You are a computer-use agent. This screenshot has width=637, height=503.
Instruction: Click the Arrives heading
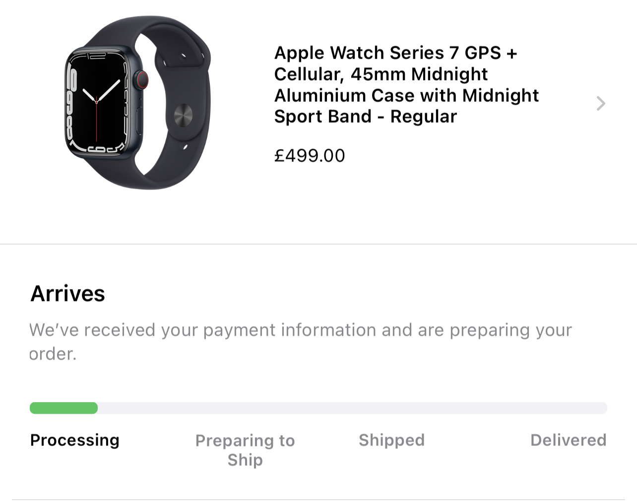click(68, 293)
